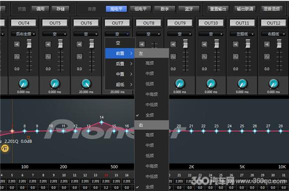289x191 pixels.
Task: Click the OUT12 delay knob
Action: pos(274,83)
